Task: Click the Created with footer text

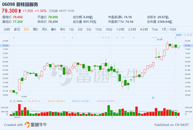Action: [14, 125]
